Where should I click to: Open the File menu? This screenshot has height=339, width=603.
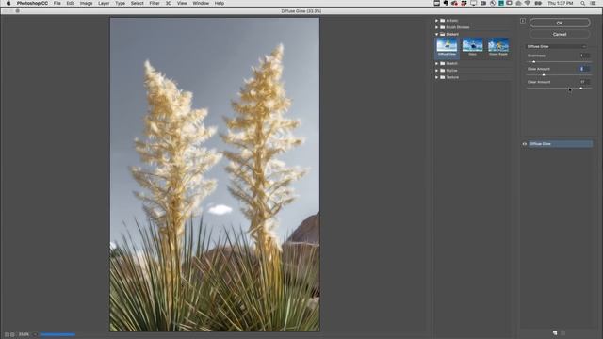coord(57,3)
